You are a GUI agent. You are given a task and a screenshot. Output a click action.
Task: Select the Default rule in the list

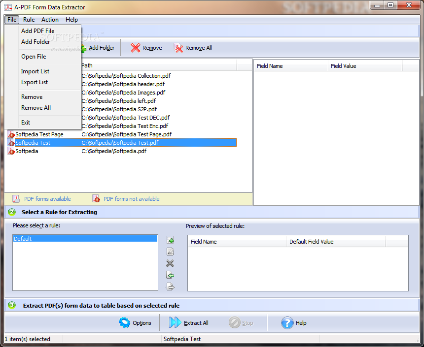pyautogui.click(x=85, y=238)
